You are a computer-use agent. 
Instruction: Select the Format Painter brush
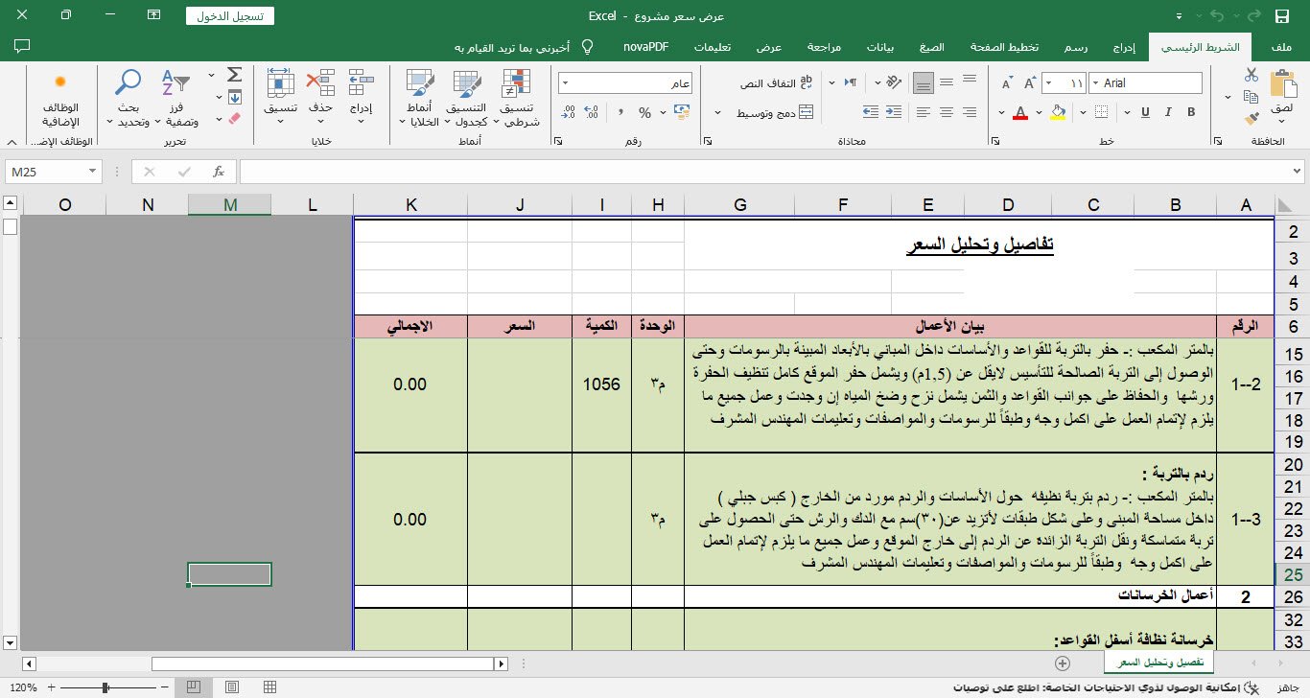point(1251,119)
